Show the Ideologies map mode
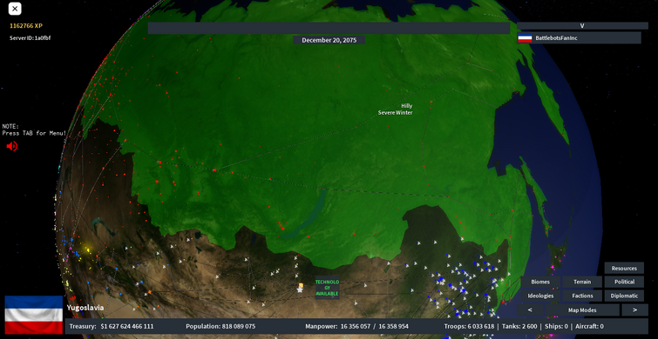 click(x=540, y=296)
